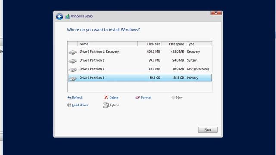The image size is (276, 155).
Task: Open the Load driver link
Action: 80,105
